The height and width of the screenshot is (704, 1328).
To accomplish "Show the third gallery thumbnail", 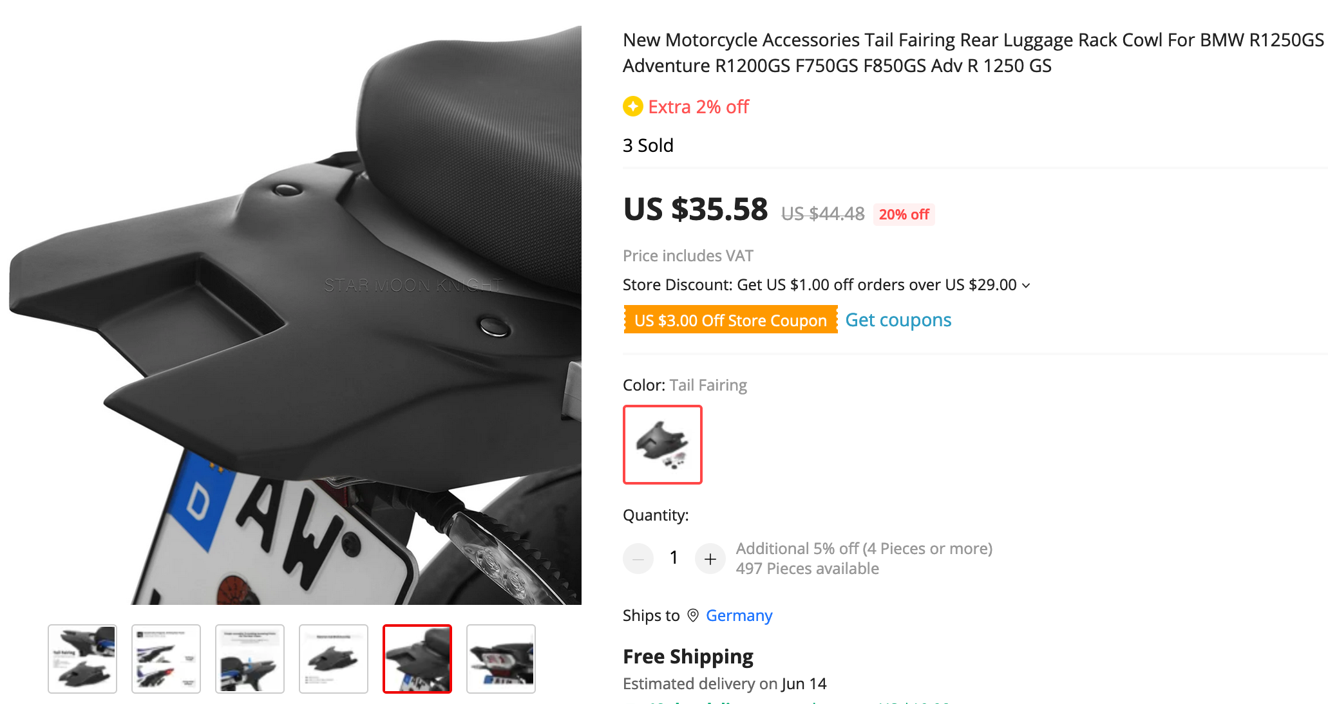I will pos(250,659).
